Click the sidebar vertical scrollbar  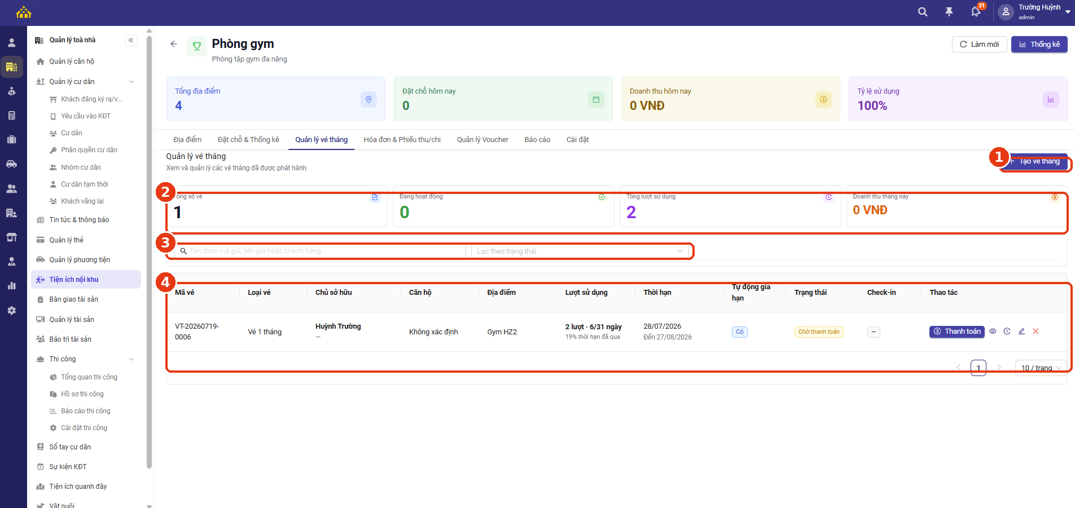(x=149, y=251)
